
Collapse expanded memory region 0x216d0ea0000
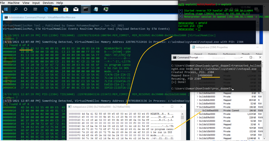[x=197, y=107]
